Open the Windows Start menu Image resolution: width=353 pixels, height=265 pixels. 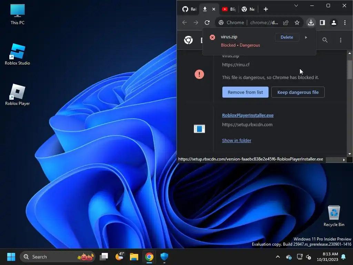pyautogui.click(x=11, y=257)
